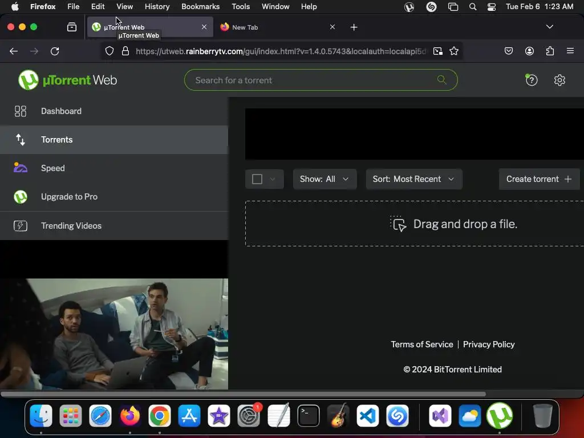Open the Show: All dropdown
584x438 pixels.
pyautogui.click(x=325, y=179)
